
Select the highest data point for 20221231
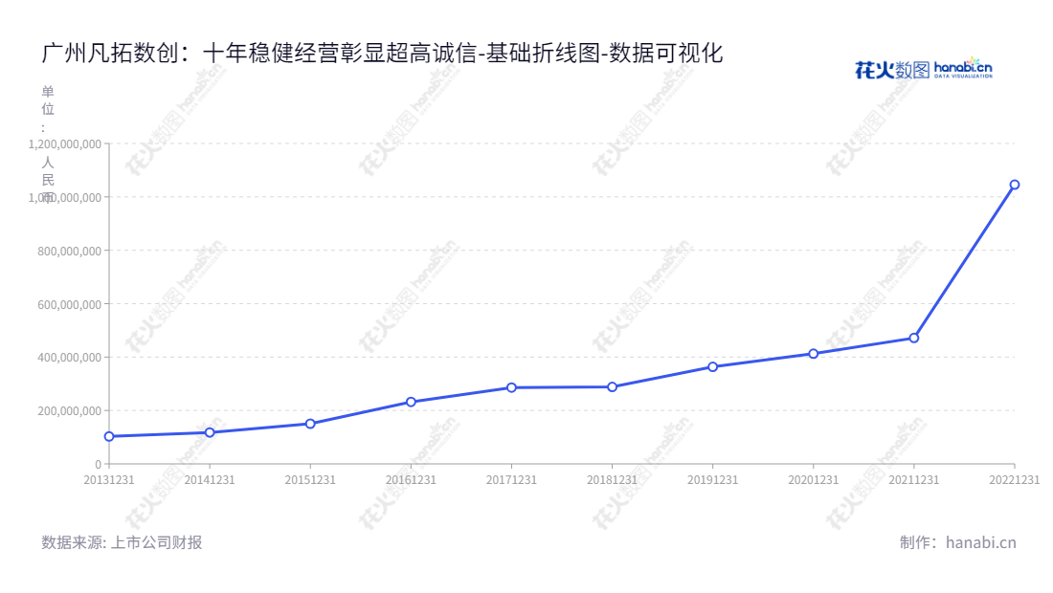point(1015,184)
